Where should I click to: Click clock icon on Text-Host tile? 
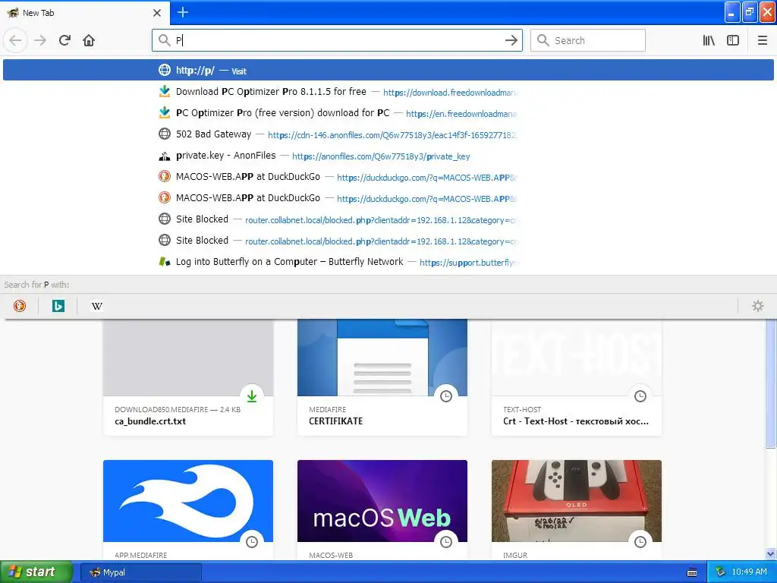(x=640, y=396)
